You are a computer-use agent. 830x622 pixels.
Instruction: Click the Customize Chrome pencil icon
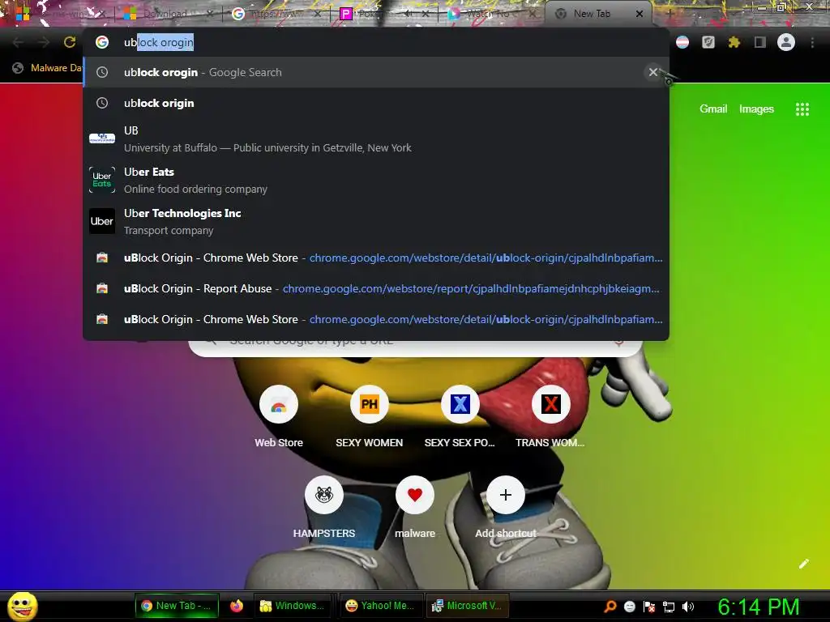803,564
